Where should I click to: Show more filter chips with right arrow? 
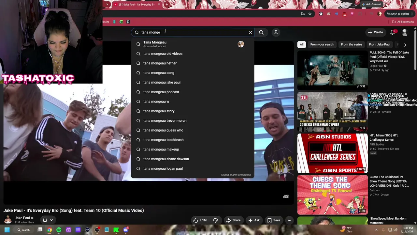[405, 45]
